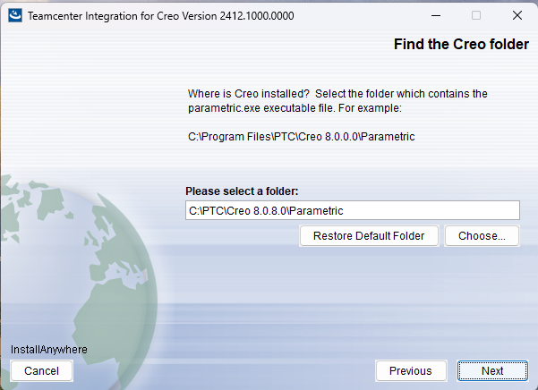
Task: Click example path C:\Program Files\PTC\Creo 8.0.0.0\Parametric
Action: pyautogui.click(x=302, y=137)
